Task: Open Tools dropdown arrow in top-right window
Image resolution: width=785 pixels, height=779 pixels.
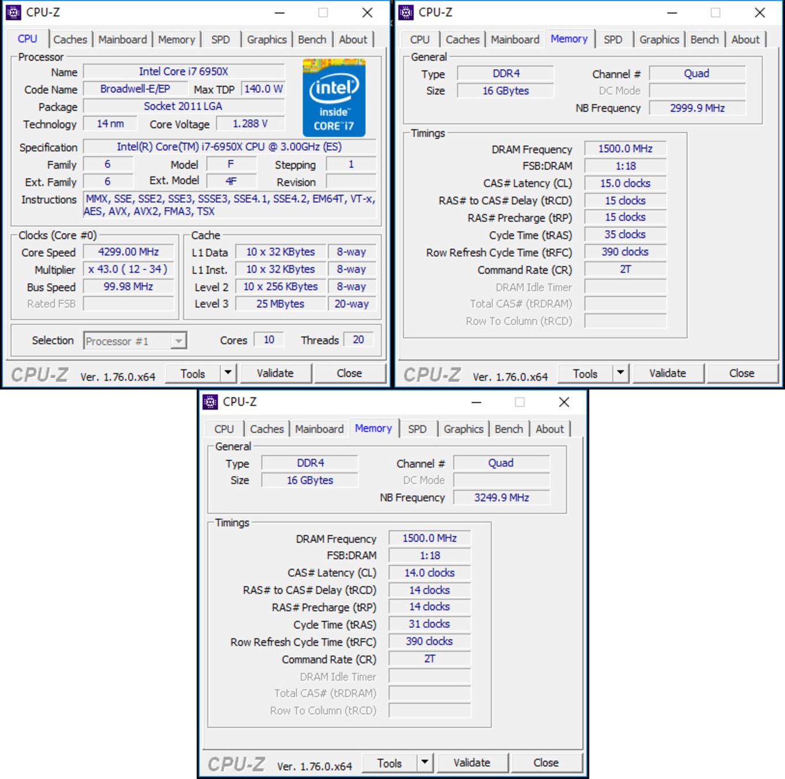Action: click(x=620, y=373)
